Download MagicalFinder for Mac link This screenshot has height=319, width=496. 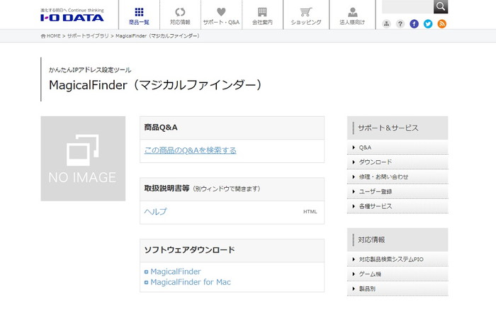(x=191, y=282)
